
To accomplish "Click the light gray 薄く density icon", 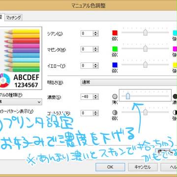I will pos(115,96).
